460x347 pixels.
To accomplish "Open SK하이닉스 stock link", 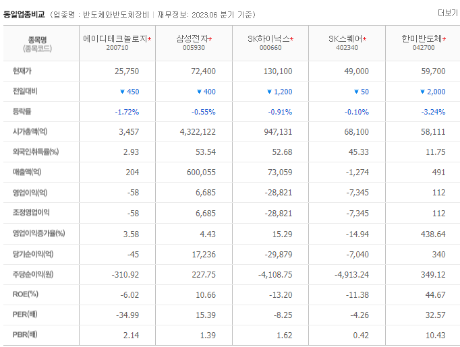I will coord(268,38).
